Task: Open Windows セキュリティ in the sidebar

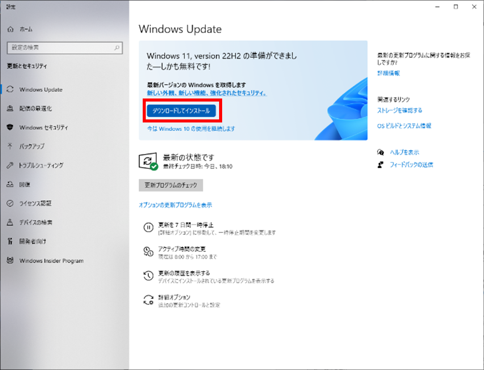Action: click(x=65, y=127)
